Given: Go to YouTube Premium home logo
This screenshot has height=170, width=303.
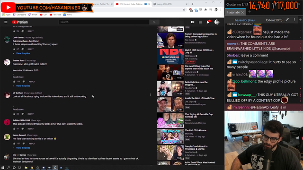Looking at the screenshot, I should [20, 22].
